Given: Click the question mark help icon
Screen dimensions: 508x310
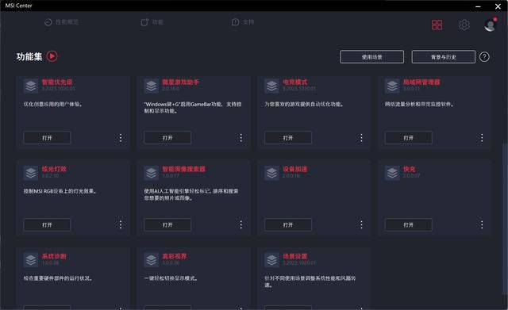Looking at the screenshot, I should [x=484, y=57].
